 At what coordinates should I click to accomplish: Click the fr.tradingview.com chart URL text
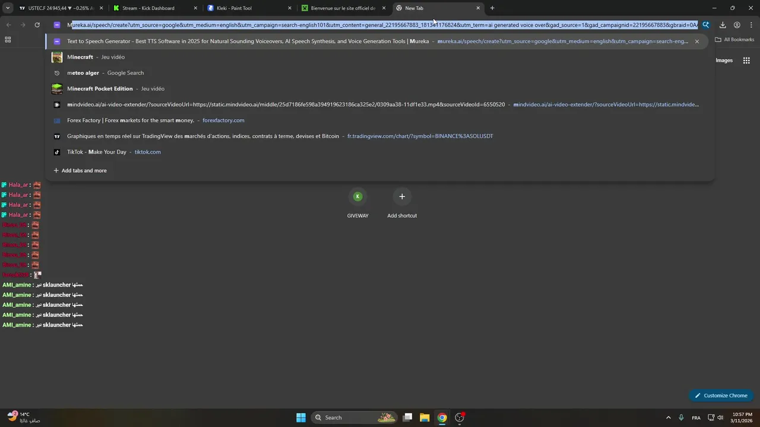[420, 136]
